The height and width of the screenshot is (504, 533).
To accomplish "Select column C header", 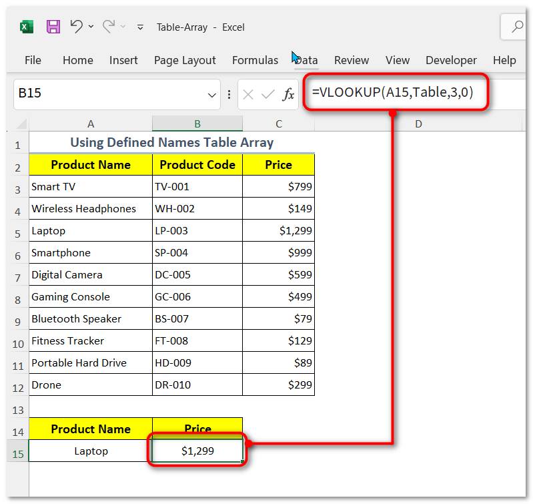I will pos(279,123).
